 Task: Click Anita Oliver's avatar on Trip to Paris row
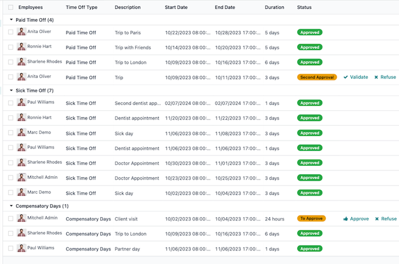(21, 32)
